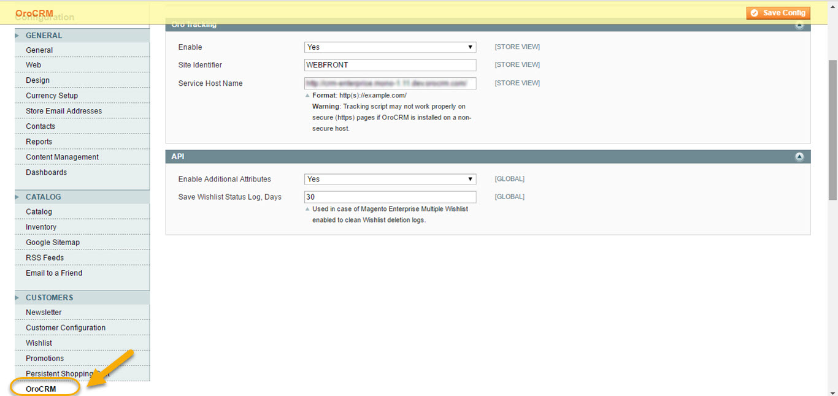Open the Catalog settings item
This screenshot has height=396, width=838.
tap(82, 211)
